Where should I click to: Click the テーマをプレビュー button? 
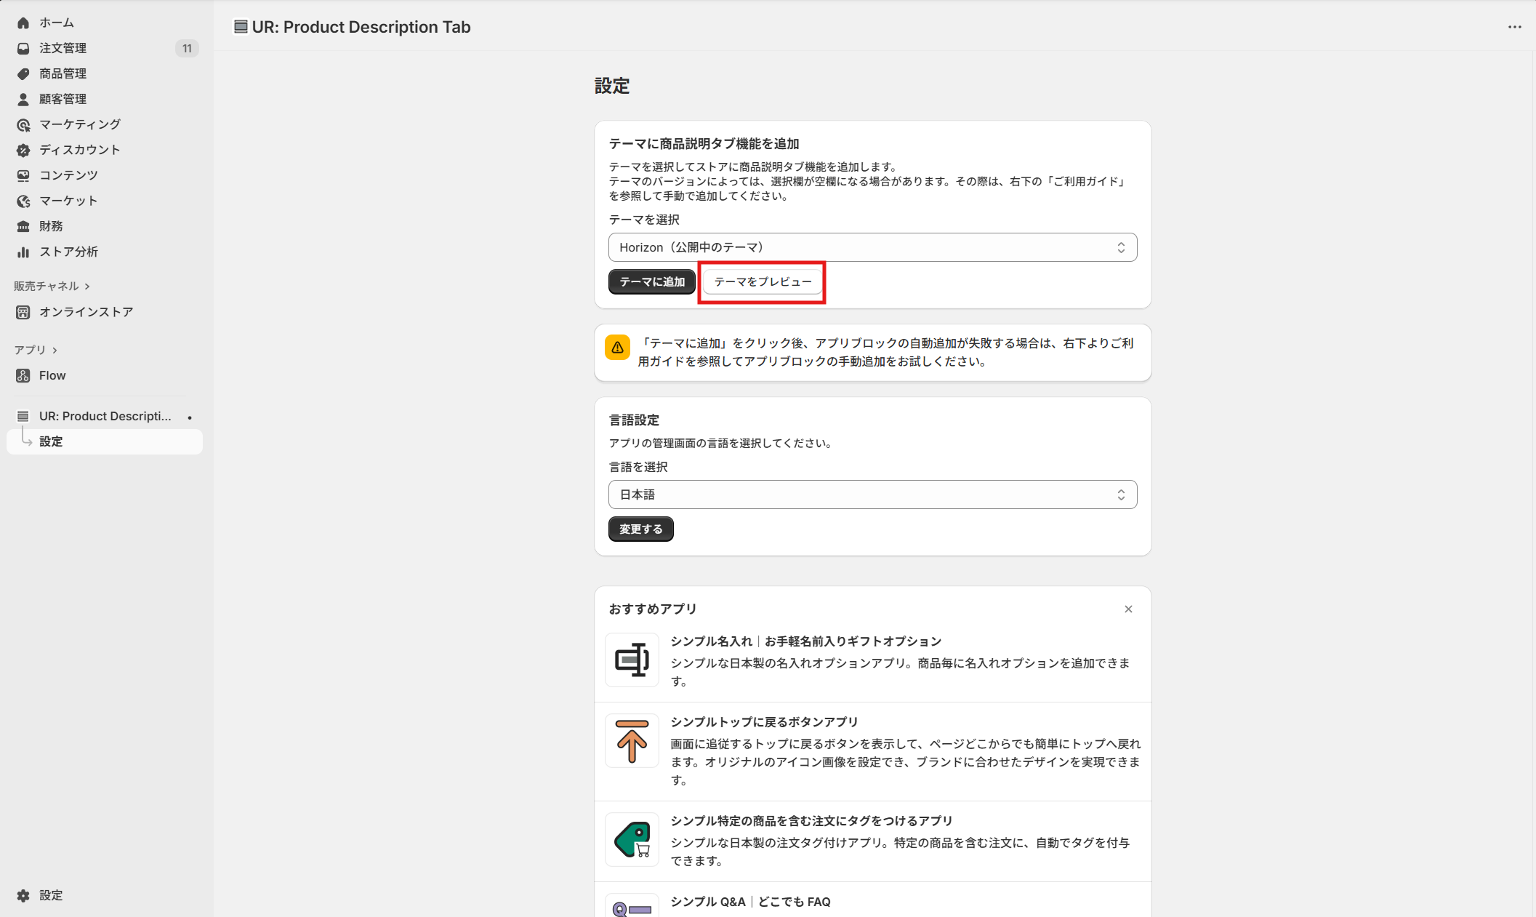click(763, 281)
